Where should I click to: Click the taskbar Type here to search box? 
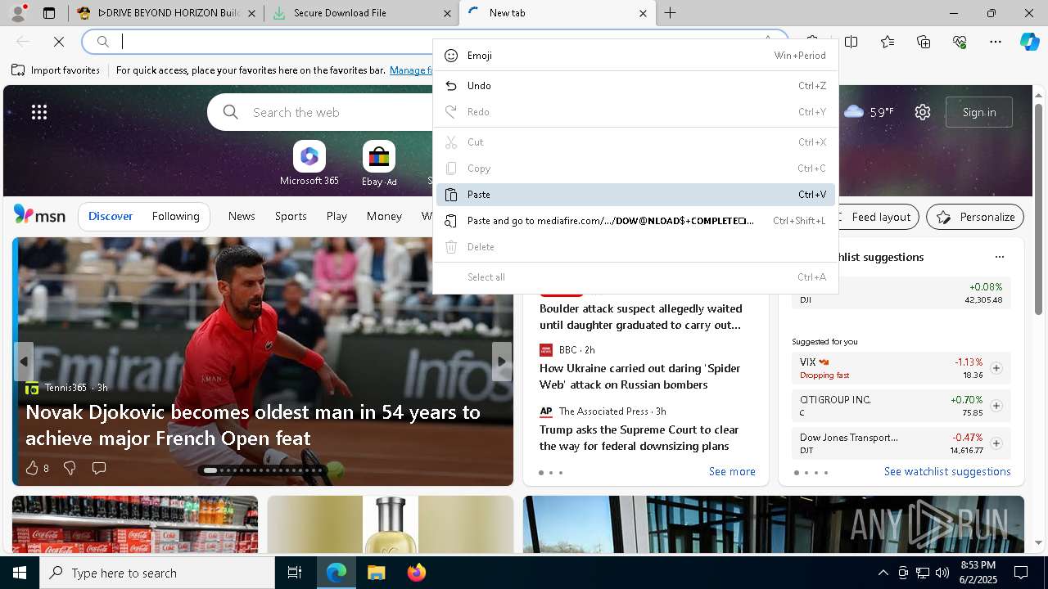[157, 573]
